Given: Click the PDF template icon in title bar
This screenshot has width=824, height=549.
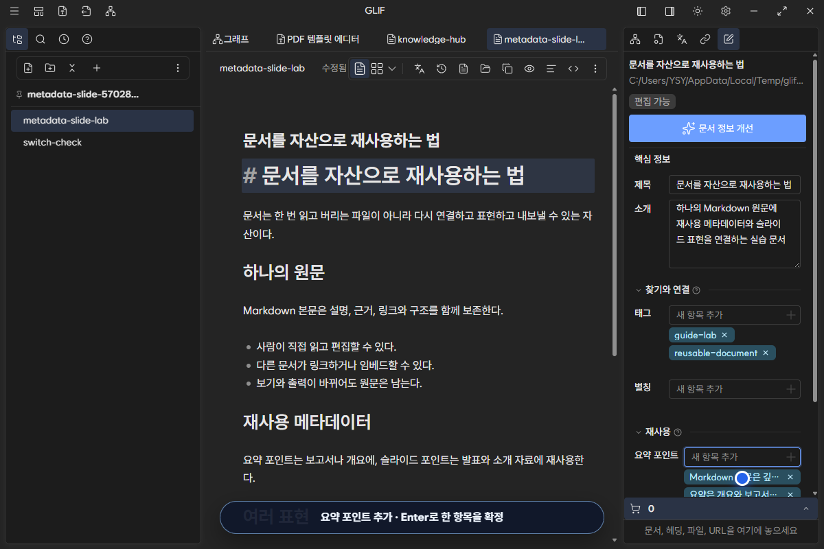Looking at the screenshot, I should pyautogui.click(x=62, y=11).
